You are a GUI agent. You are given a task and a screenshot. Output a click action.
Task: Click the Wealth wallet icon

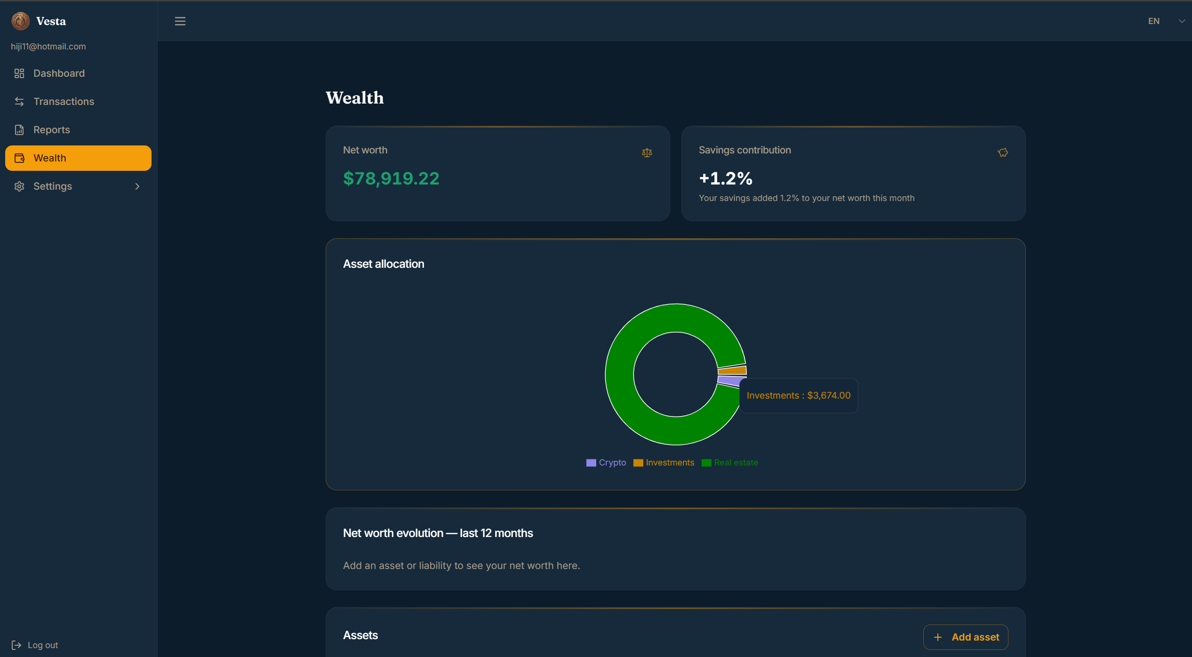point(19,158)
